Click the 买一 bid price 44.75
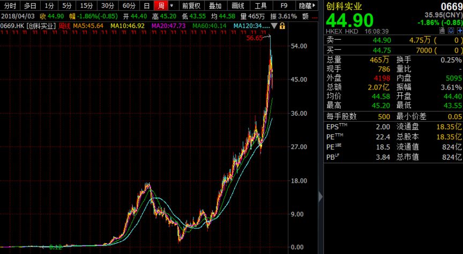This screenshot has height=254, width=463. pos(382,50)
